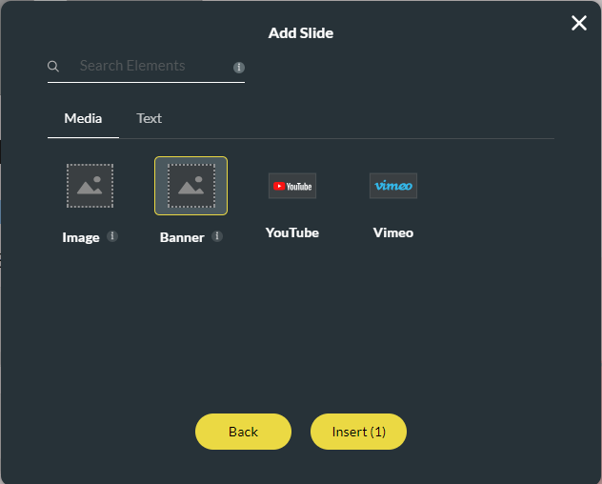Screen dimensions: 602x484
Task: Choose the YouTube video element icon
Action: point(291,186)
